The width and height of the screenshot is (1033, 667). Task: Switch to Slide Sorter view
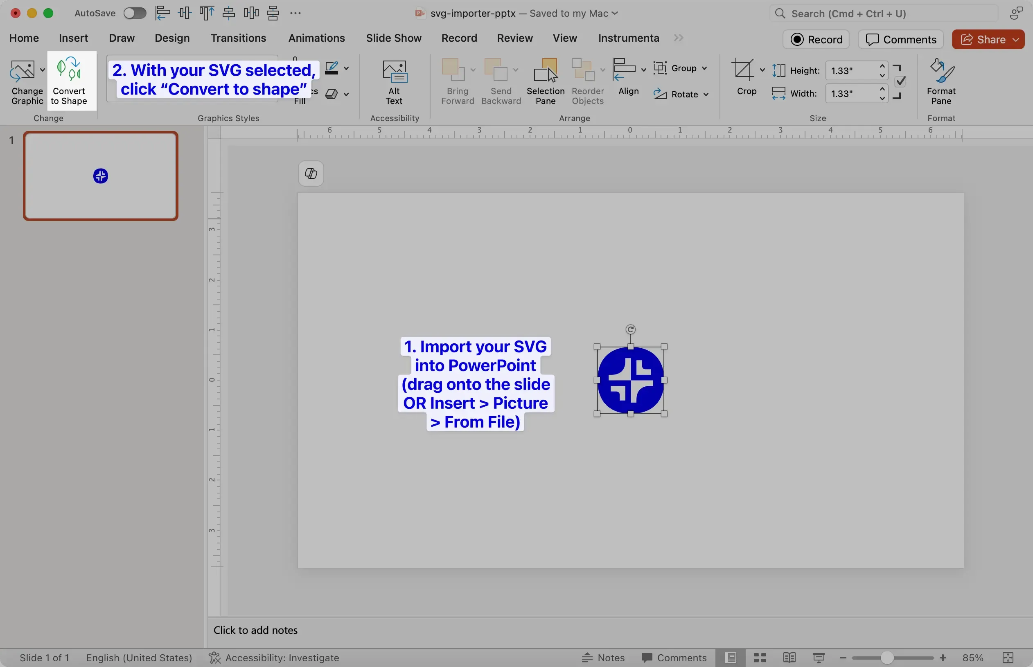click(760, 657)
